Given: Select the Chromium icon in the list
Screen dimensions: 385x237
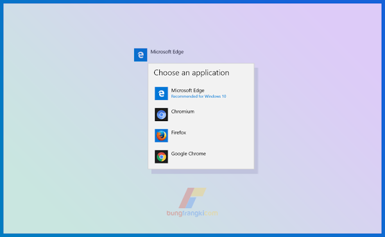Looking at the screenshot, I should 161,115.
